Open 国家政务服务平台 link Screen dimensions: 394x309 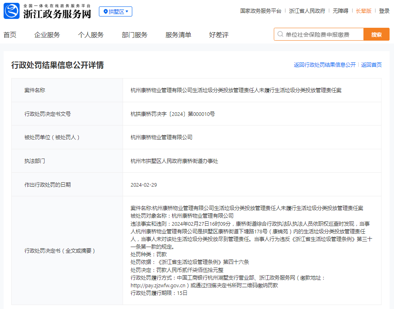point(261,11)
